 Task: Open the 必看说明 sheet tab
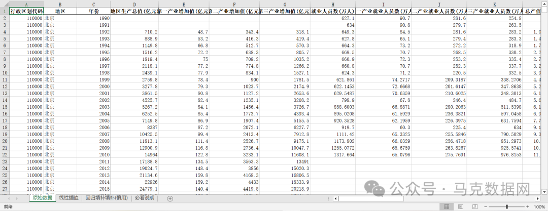point(144,198)
